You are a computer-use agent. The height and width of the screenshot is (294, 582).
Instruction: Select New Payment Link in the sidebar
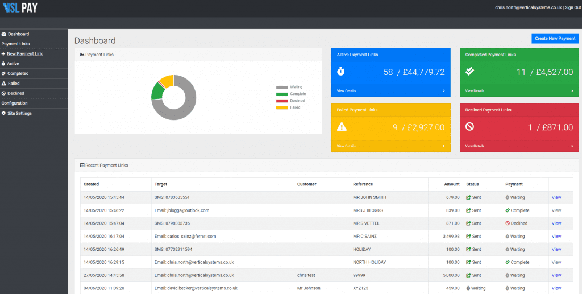point(24,54)
